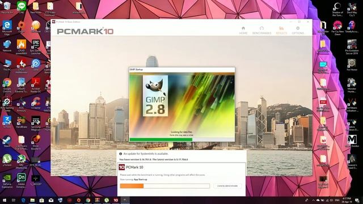363x204 pixels.
Task: Open the Network desktop icon
Action: [x=7, y=46]
